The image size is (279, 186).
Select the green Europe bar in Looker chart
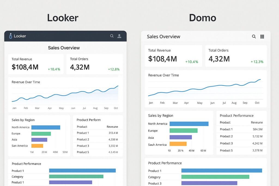pos(41,133)
